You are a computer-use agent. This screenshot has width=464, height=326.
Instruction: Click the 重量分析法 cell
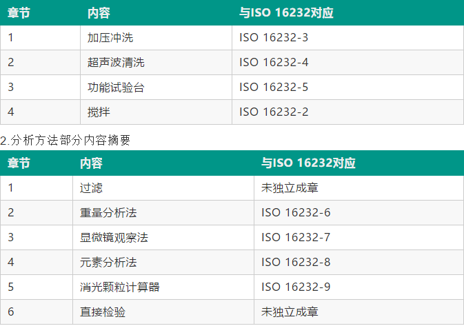click(163, 213)
